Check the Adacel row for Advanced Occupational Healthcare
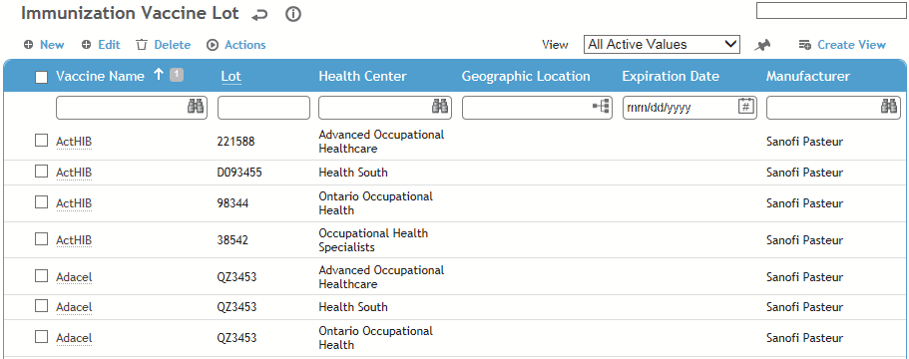 (41, 276)
